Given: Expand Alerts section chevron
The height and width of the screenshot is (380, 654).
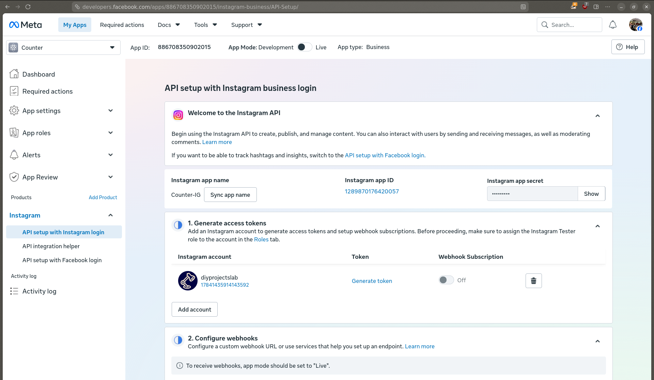Looking at the screenshot, I should click(x=110, y=155).
